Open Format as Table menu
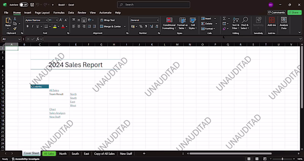 tap(182, 23)
